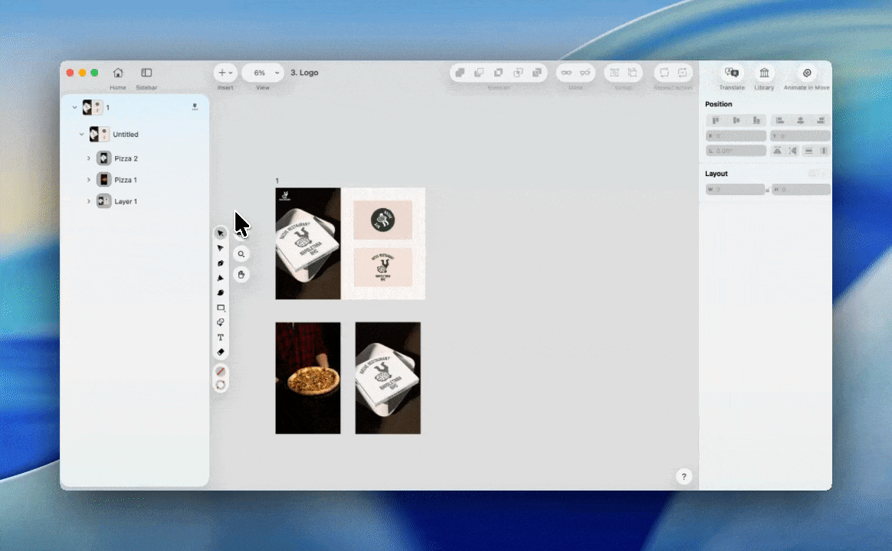Click the fill color swatch

point(221,371)
